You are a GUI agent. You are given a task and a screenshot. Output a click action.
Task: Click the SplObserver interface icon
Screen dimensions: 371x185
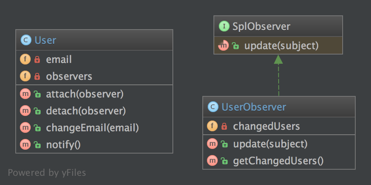(224, 26)
